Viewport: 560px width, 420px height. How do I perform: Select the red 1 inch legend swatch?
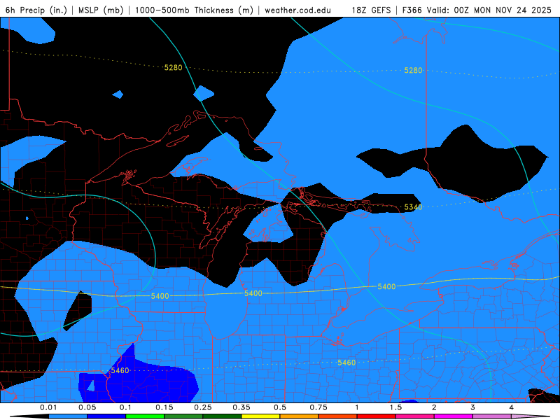tap(377, 416)
